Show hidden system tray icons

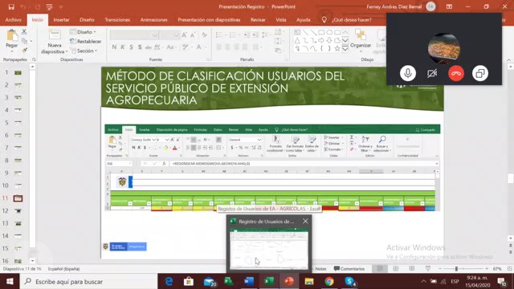tap(423, 282)
